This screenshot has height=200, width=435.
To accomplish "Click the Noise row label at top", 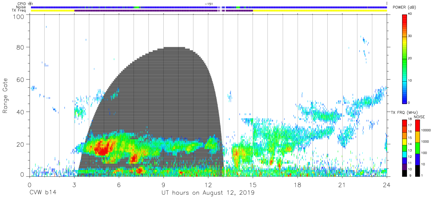I will (x=21, y=7).
